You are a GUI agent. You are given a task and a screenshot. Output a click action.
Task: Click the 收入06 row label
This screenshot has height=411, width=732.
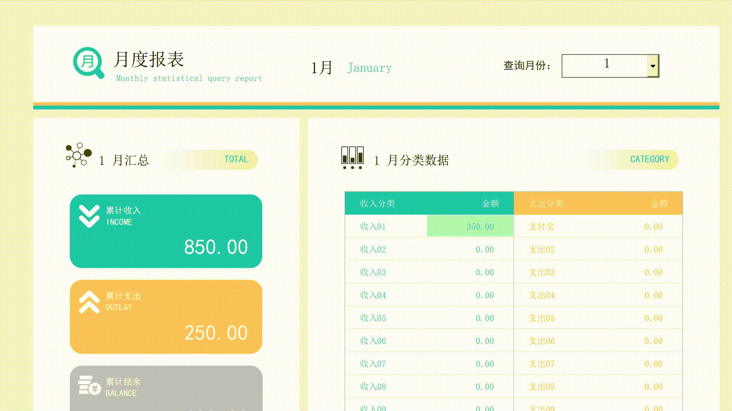point(373,341)
